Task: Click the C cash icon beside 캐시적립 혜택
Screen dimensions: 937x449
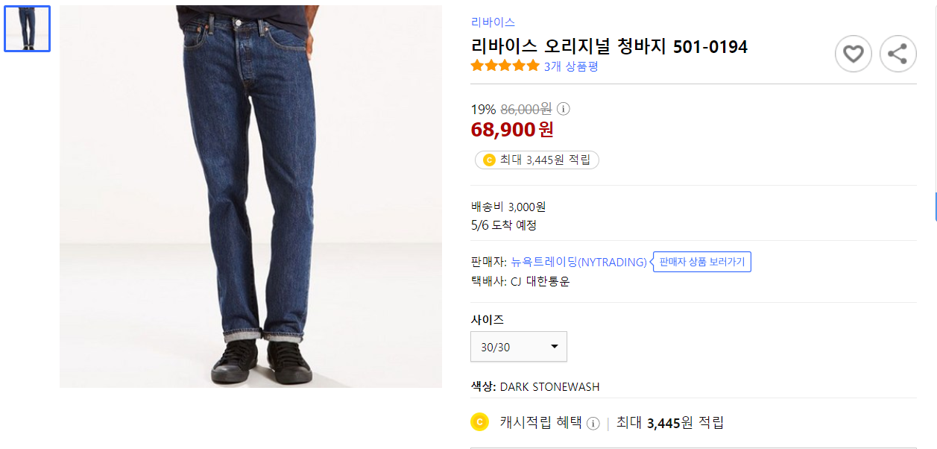Action: tap(479, 421)
